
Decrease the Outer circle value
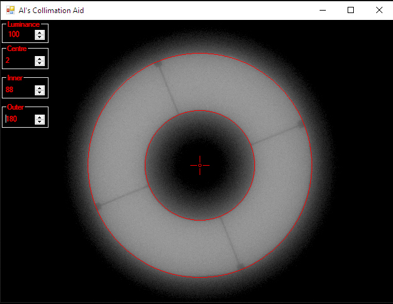pos(40,121)
